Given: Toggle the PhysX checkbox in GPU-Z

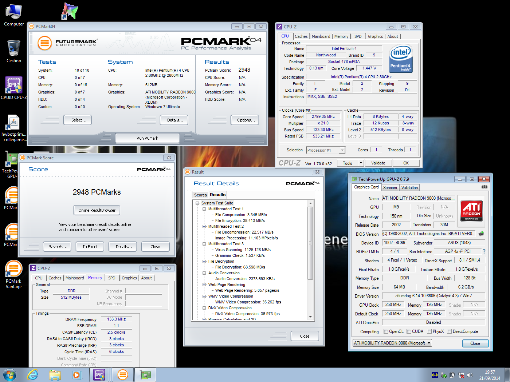Looking at the screenshot, I should click(429, 331).
